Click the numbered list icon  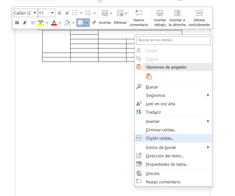pos(88,13)
